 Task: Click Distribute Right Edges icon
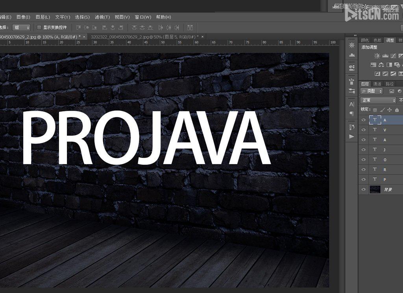pyautogui.click(x=177, y=27)
